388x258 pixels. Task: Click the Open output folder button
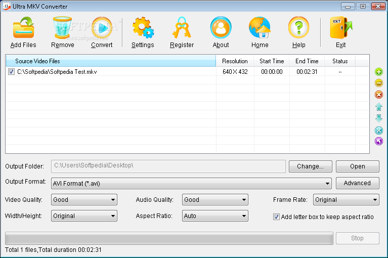tap(357, 166)
